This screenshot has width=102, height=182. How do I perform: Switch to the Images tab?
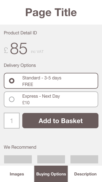[17, 174]
